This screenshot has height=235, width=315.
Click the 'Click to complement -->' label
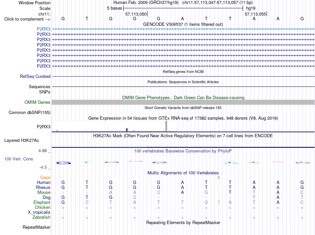pyautogui.click(x=27, y=19)
